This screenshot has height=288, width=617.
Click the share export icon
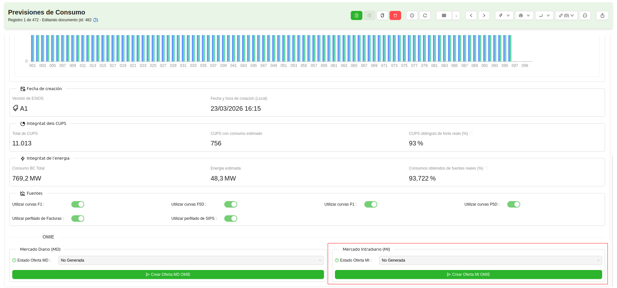[x=602, y=15]
